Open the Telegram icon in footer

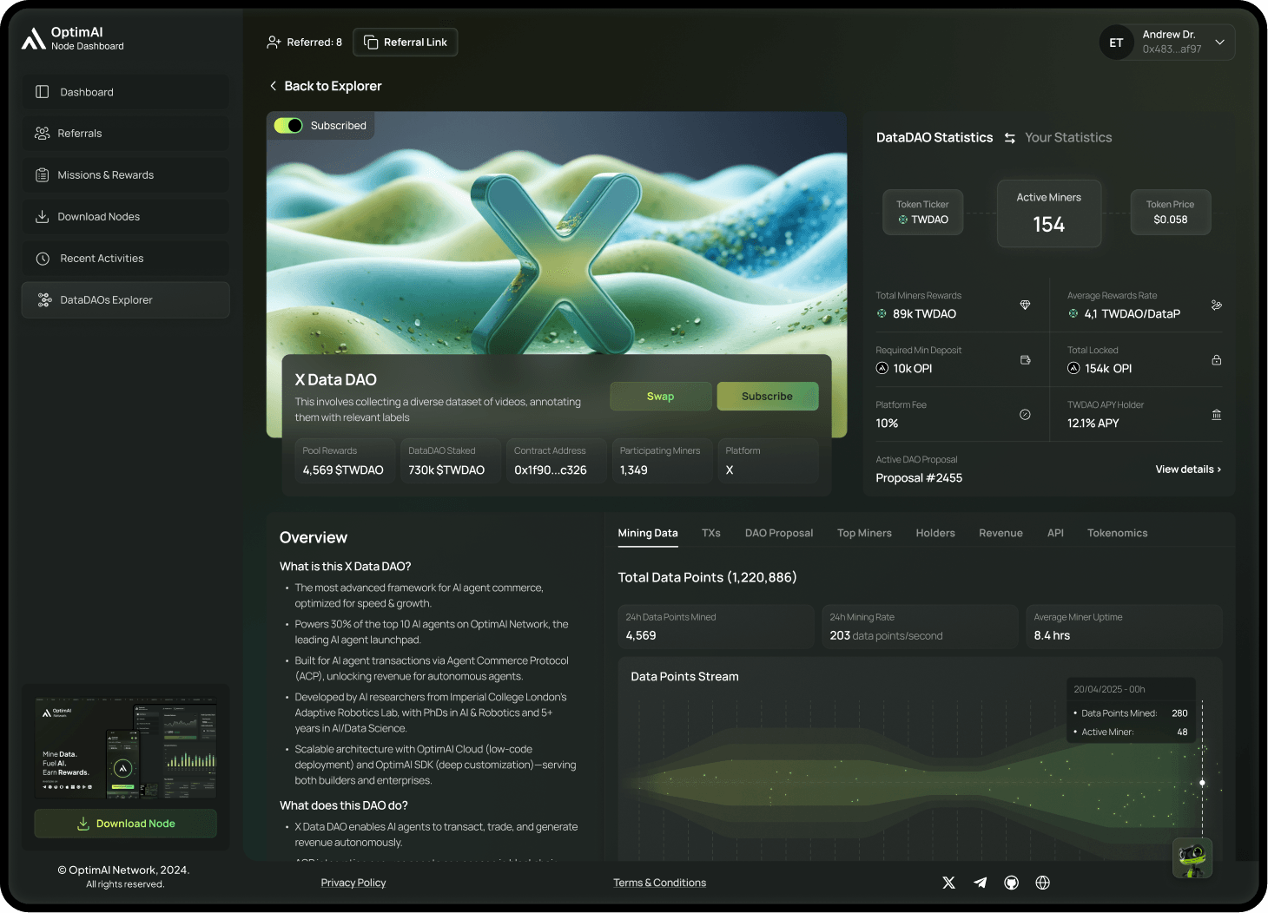point(980,883)
